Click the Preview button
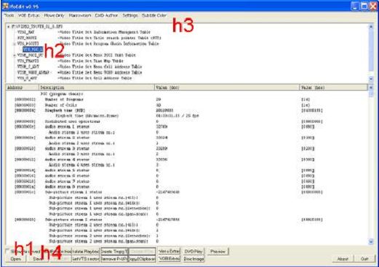This screenshot has height=267, width=379. pos(218,252)
